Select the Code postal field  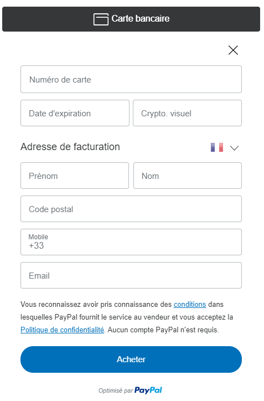pyautogui.click(x=131, y=209)
